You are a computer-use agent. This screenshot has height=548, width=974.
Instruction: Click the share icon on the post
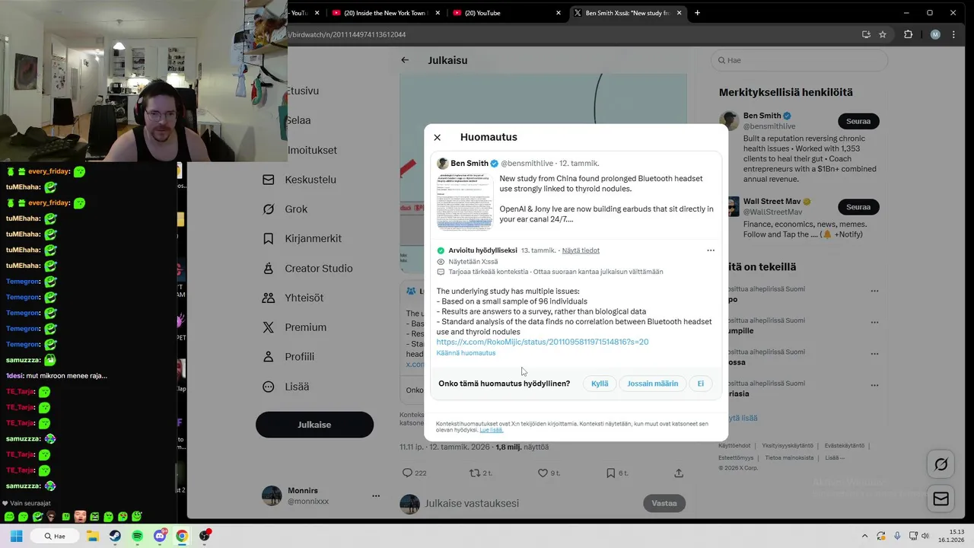tap(679, 473)
